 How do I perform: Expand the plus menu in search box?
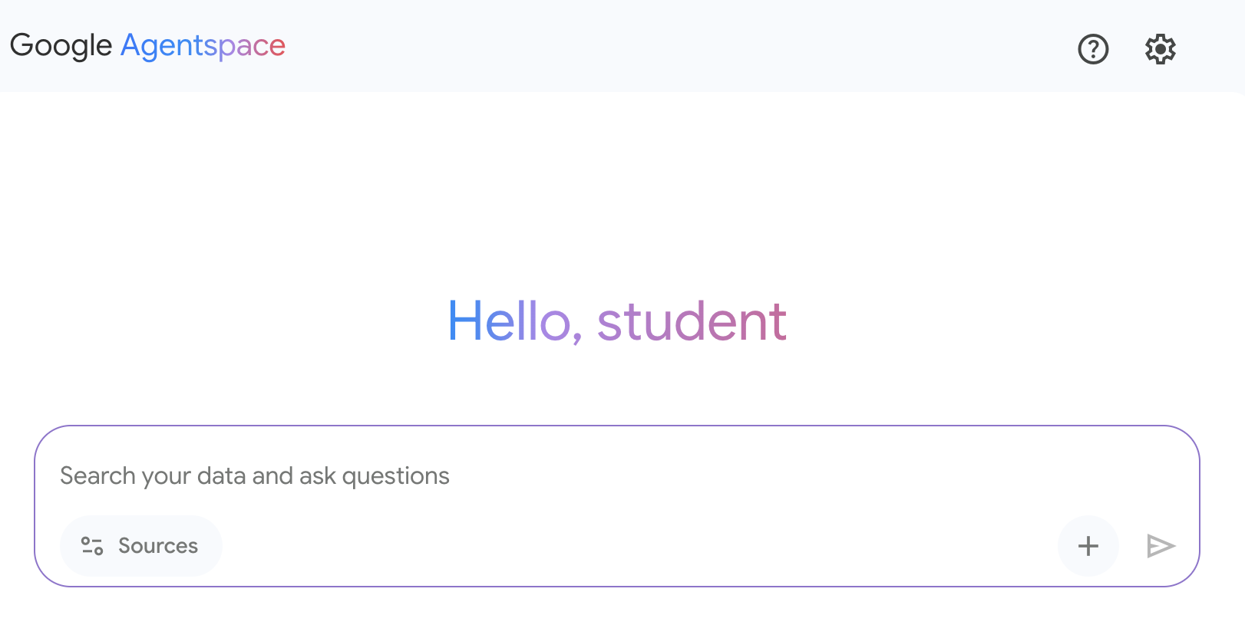[x=1088, y=546]
